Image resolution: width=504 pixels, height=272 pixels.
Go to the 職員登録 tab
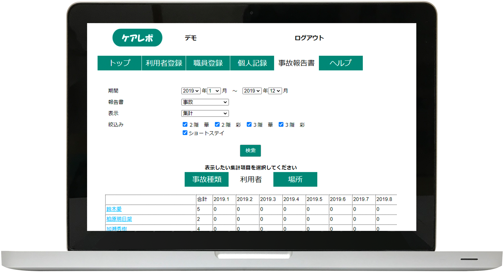click(x=208, y=63)
